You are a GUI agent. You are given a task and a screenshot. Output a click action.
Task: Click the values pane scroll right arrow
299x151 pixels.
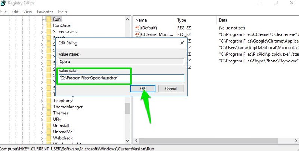point(296,141)
